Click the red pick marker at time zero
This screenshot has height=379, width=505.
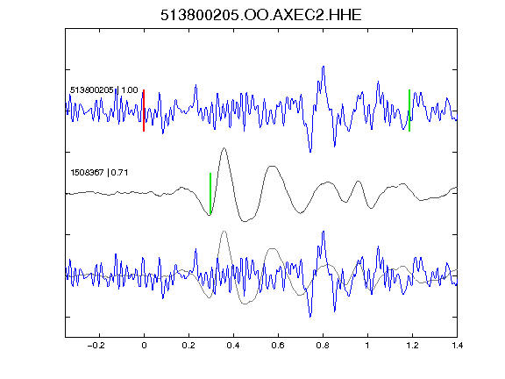click(144, 111)
